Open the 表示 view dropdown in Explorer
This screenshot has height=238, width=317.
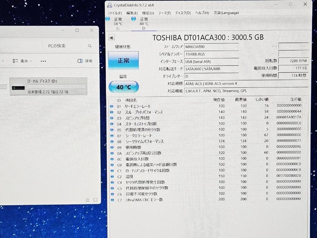[x=22, y=61]
